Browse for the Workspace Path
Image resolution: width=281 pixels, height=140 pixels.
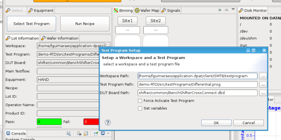click(263, 76)
